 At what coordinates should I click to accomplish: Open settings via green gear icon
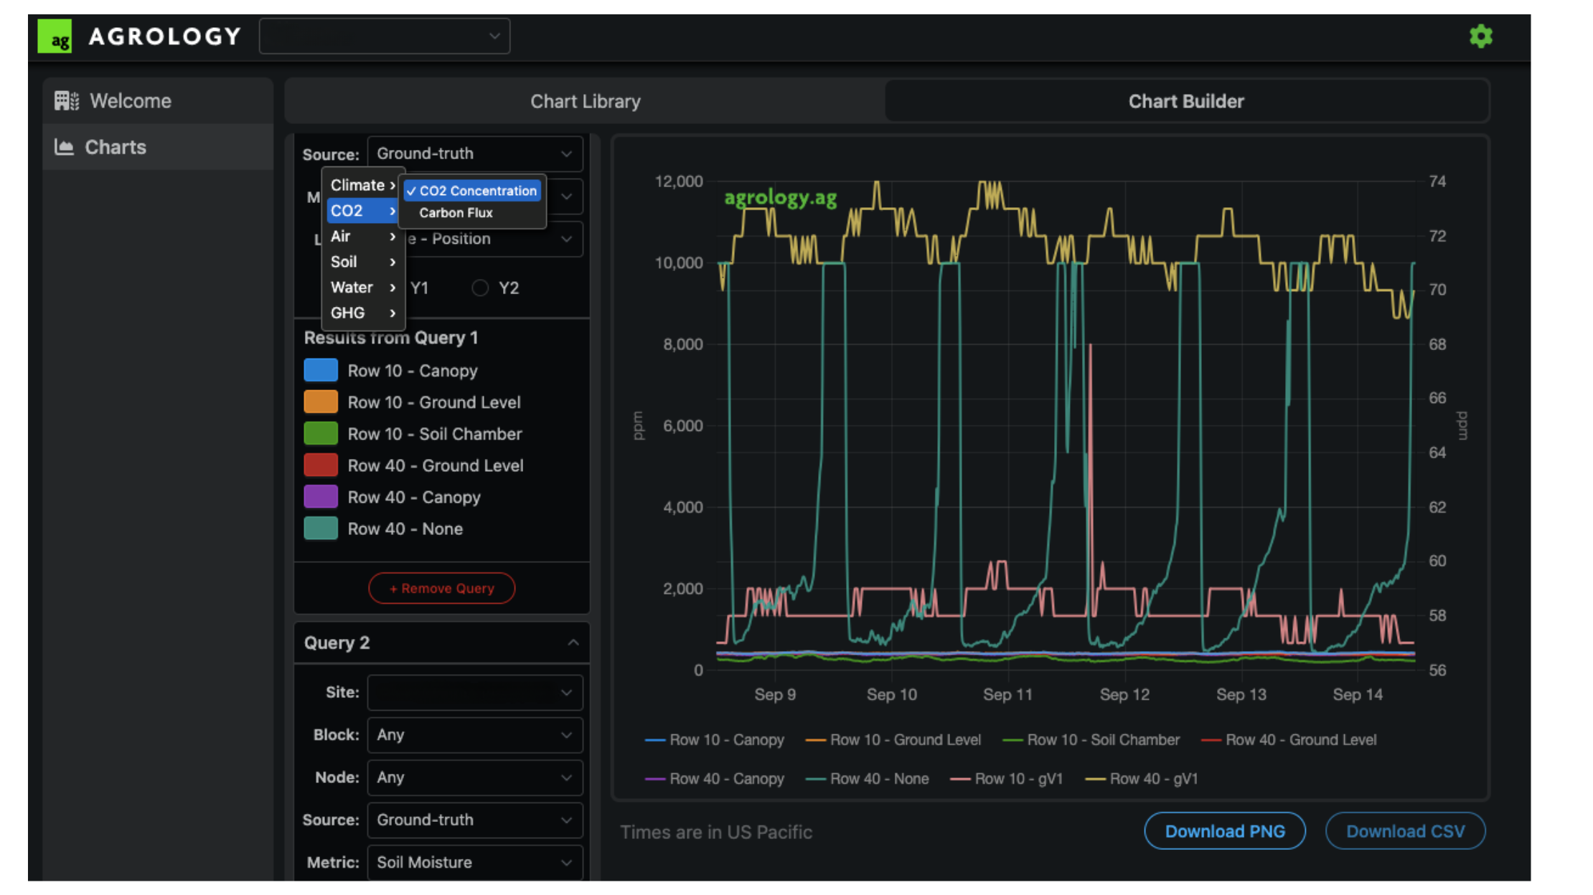coord(1480,37)
